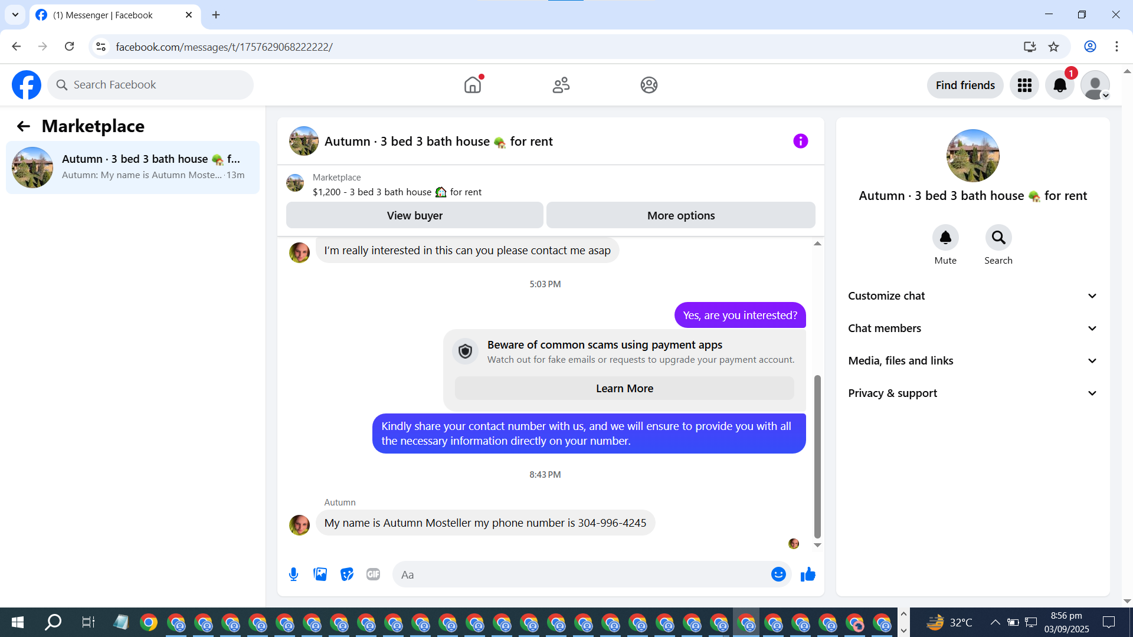Click the More options button

681,215
